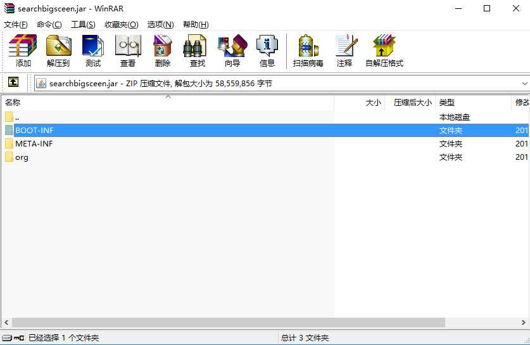Click 本地磁盘 type cell
The image size is (530, 345).
click(x=455, y=117)
